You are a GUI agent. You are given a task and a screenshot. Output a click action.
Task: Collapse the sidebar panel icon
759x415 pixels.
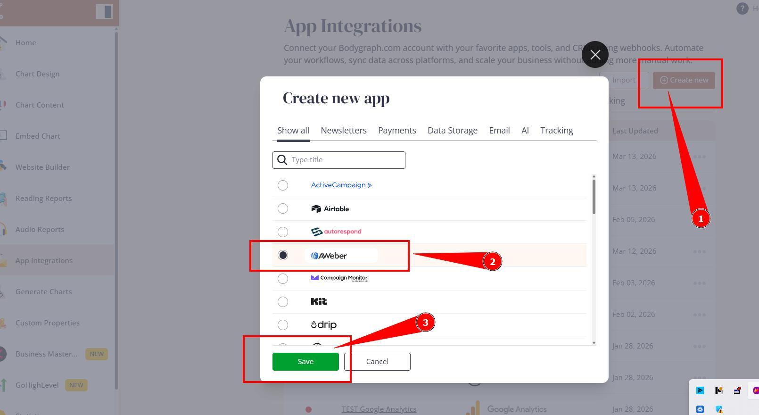click(x=104, y=11)
